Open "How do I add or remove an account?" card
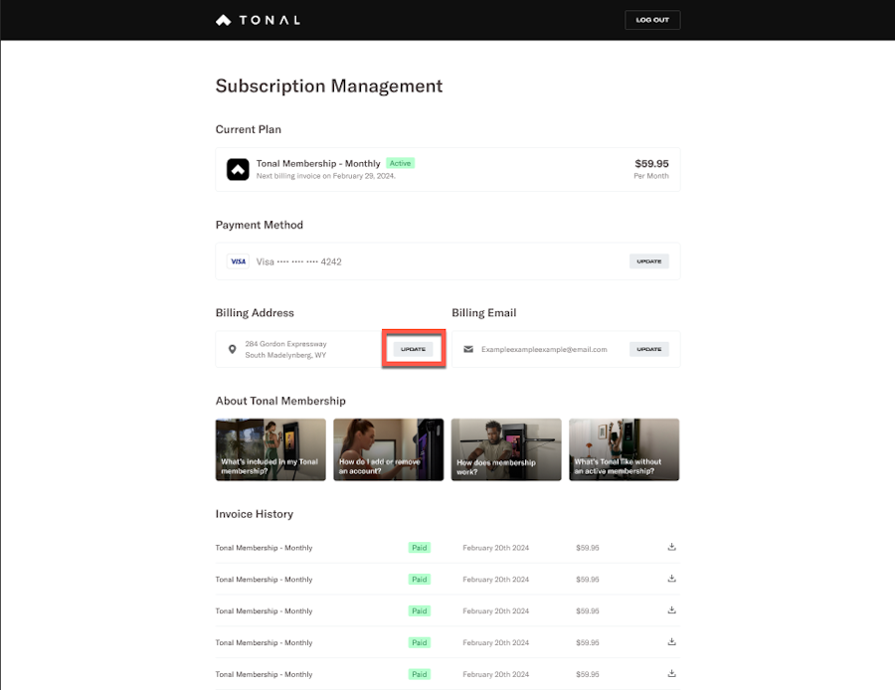The image size is (895, 690). tap(388, 449)
